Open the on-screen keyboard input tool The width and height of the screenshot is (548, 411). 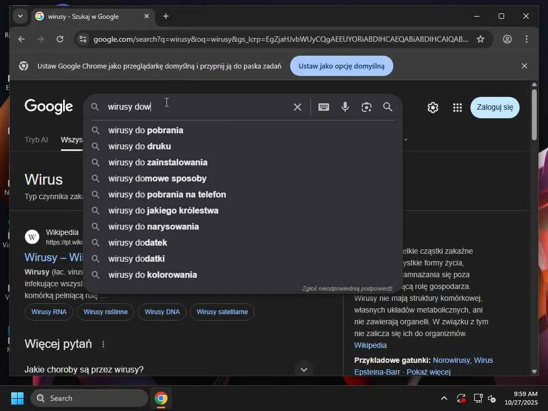tap(324, 107)
